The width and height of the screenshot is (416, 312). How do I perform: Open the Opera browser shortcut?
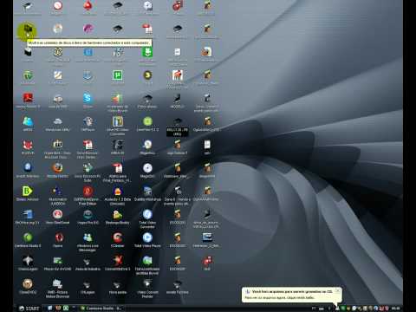[58, 240]
